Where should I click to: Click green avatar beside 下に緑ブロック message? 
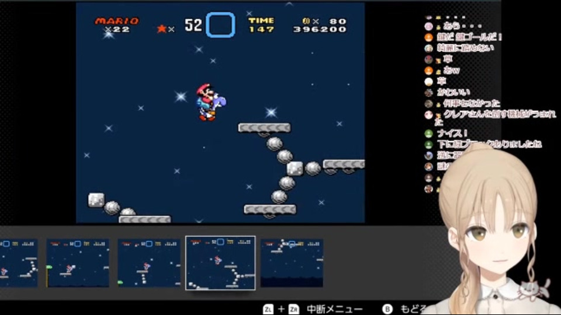(428, 145)
